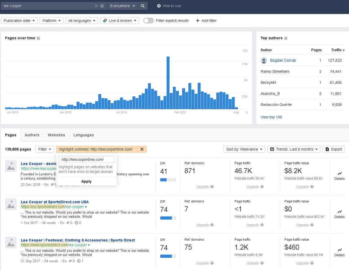Open search syntax help icon in search box
Image resolution: width=349 pixels, height=271 pixels.
coord(102,6)
